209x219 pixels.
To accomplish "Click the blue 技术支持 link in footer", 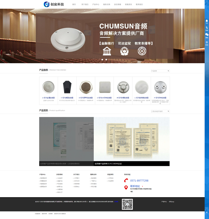I will click(116, 202).
